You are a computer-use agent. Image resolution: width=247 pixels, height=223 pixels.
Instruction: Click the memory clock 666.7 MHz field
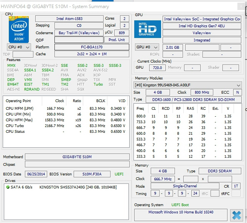tap(163, 179)
